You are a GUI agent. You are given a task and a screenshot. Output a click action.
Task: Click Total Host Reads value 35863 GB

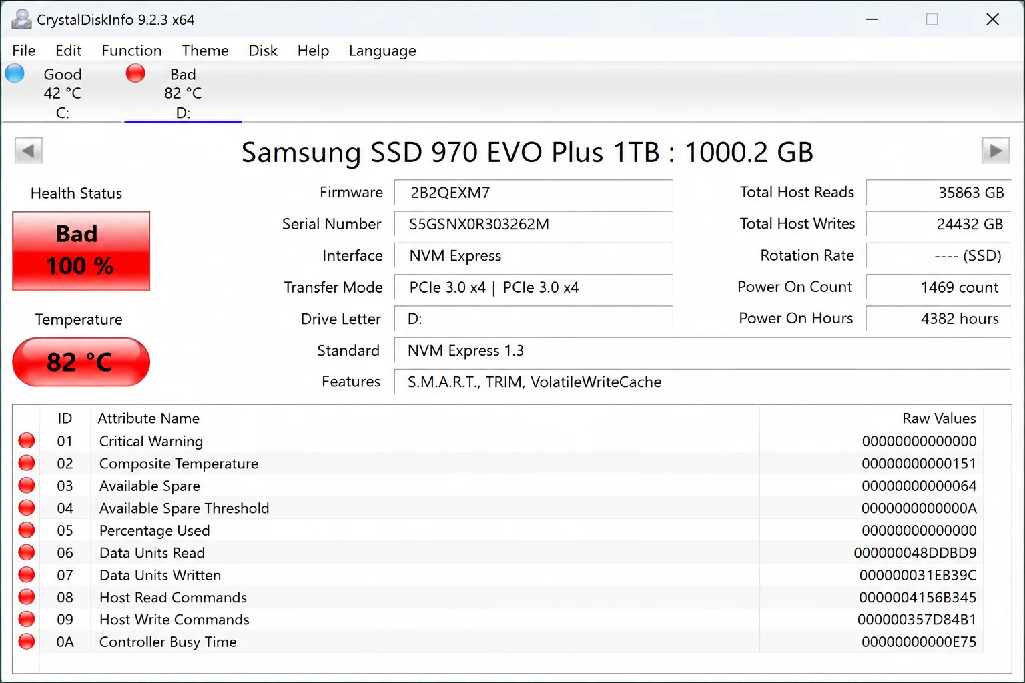pos(938,193)
